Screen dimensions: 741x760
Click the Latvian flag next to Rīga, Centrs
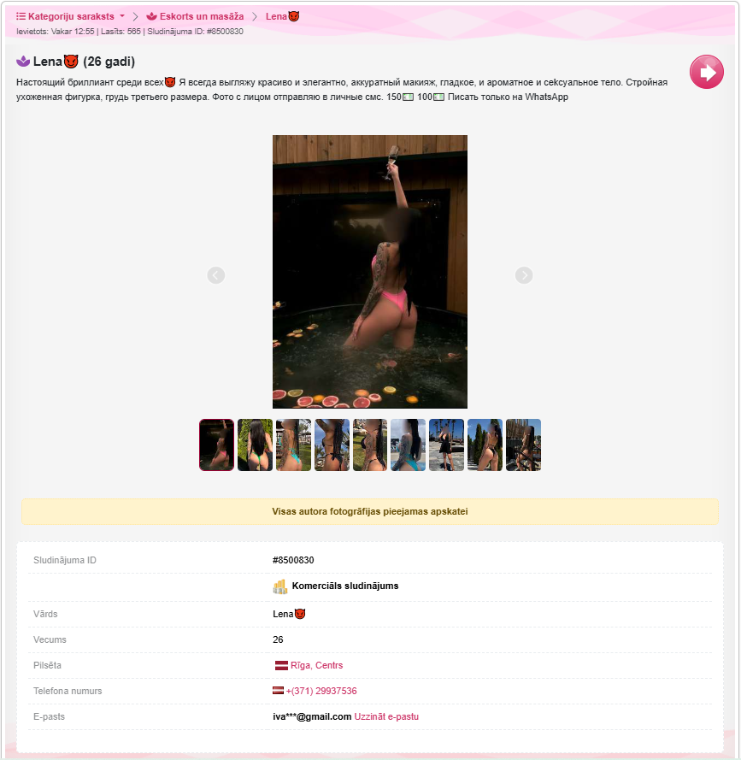(x=281, y=665)
